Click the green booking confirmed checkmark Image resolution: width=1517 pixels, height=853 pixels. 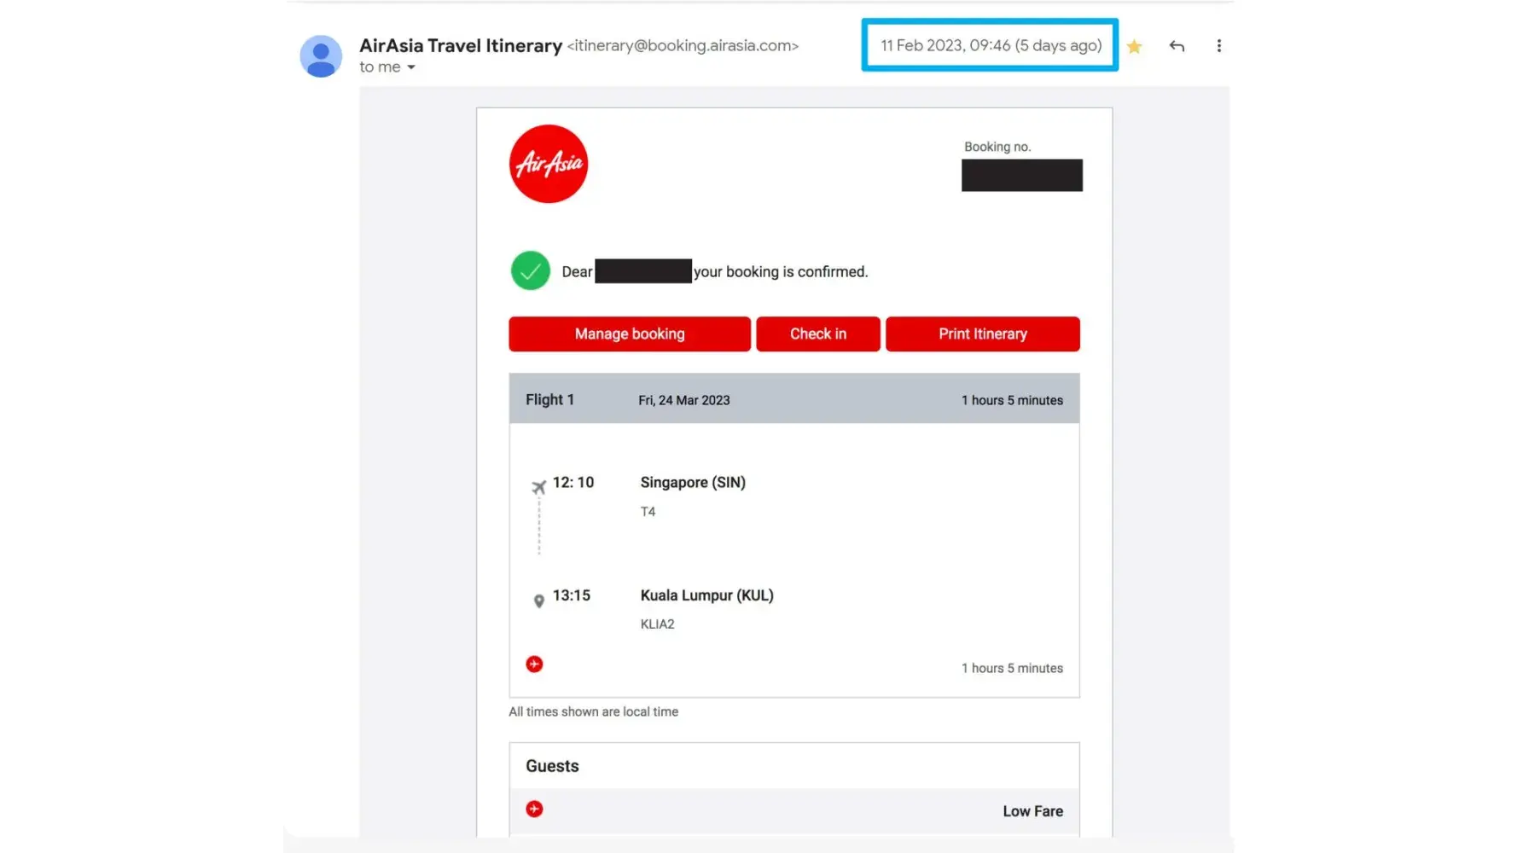[x=530, y=271]
